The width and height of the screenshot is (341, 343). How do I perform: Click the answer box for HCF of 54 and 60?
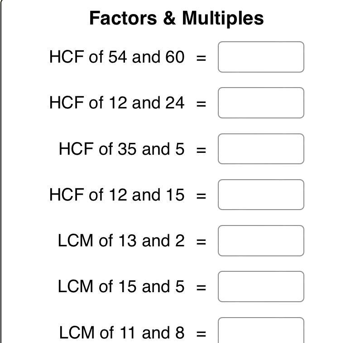click(x=261, y=57)
